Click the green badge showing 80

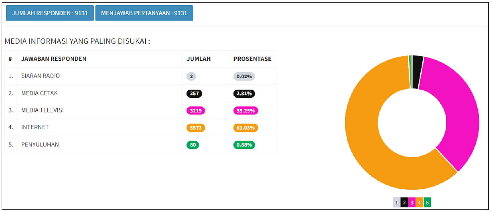point(193,145)
